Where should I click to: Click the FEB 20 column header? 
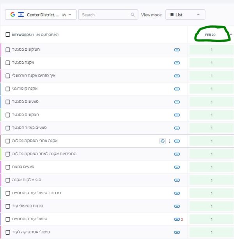(x=211, y=35)
